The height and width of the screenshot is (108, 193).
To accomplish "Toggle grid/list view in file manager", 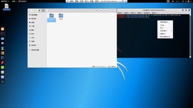I will [x=101, y=10].
